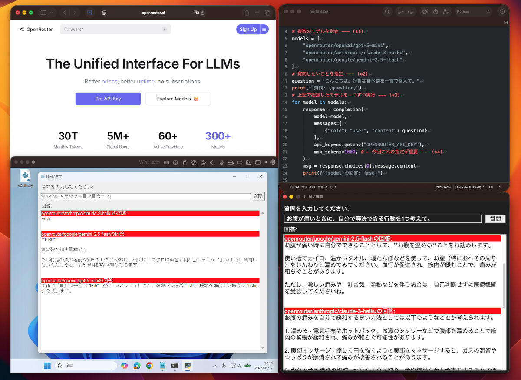Click the keyboard icon in the VM toolbar

[166, 162]
